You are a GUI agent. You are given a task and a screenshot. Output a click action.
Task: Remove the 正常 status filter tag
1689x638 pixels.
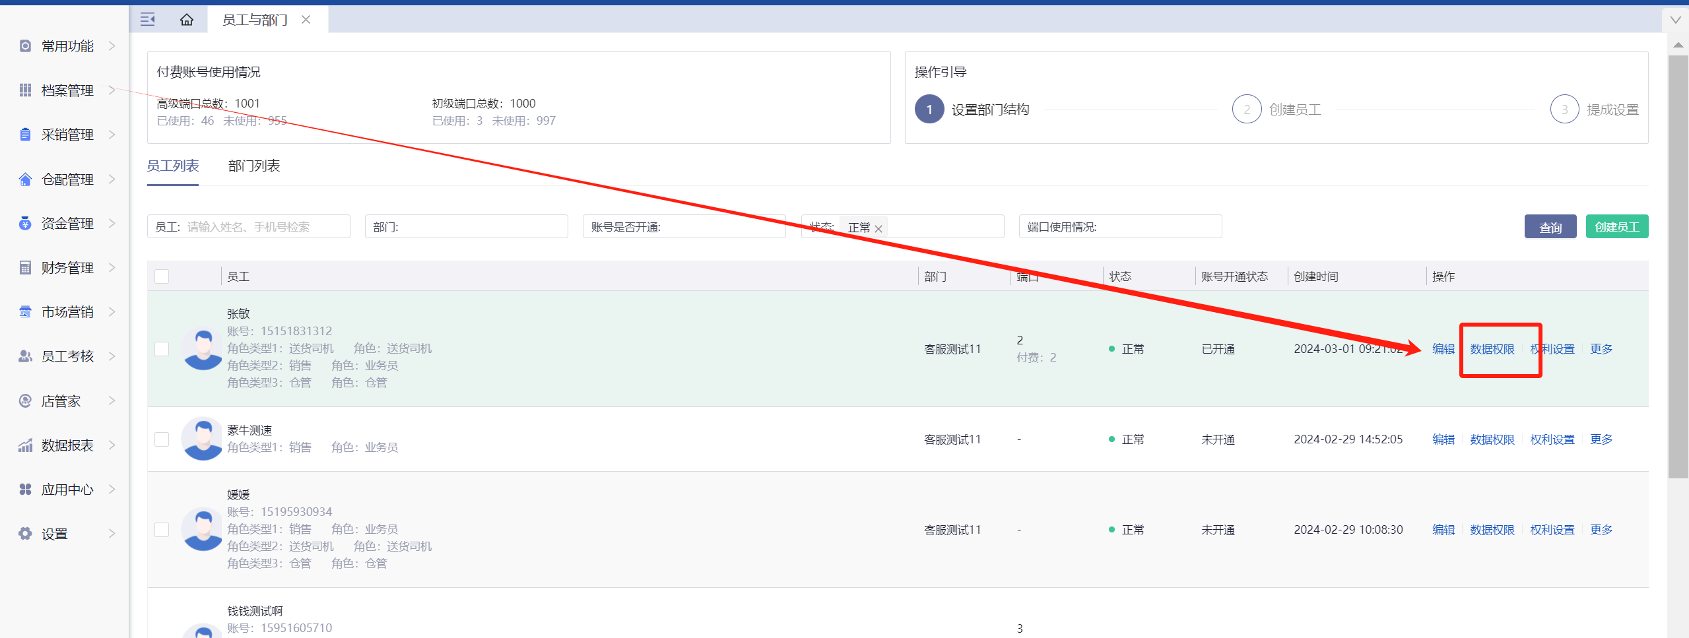[878, 228]
